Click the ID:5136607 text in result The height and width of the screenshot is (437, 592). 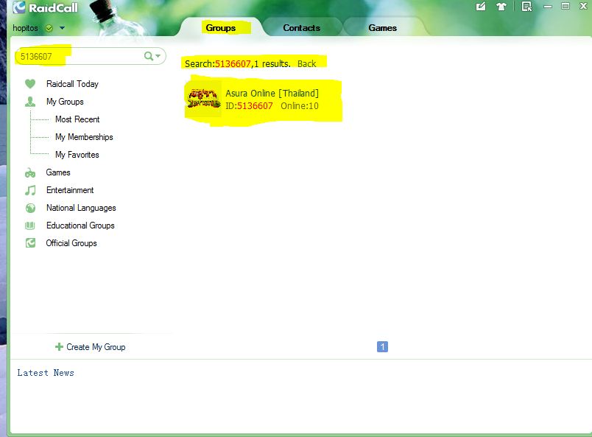coord(249,106)
